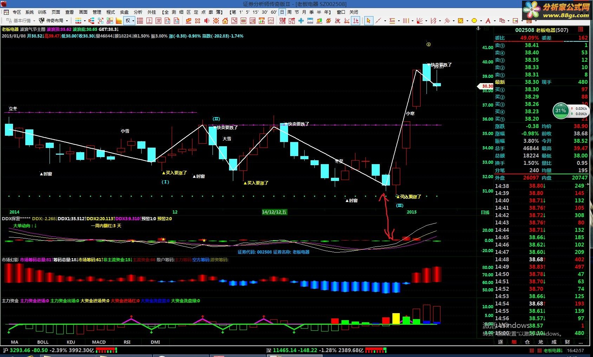This screenshot has width=593, height=357.
Task: Click the F9 page icon
Action: click(167, 21)
